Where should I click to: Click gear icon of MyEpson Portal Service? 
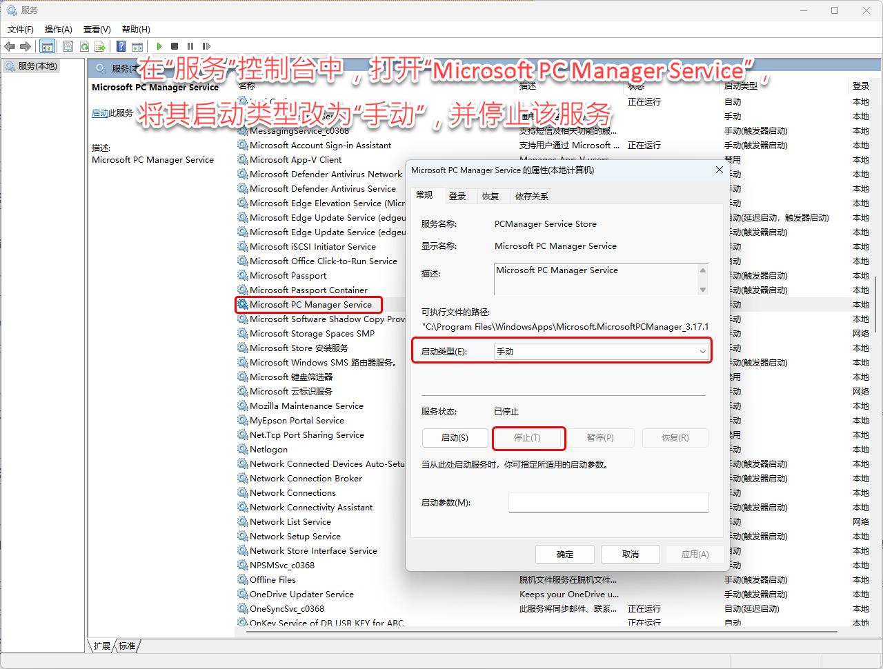pos(243,420)
